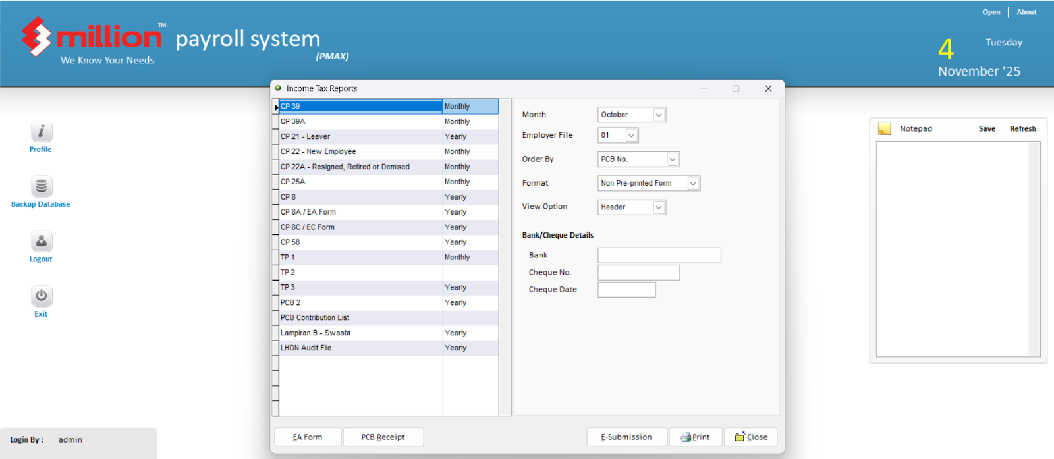The width and height of the screenshot is (1054, 459).
Task: Click the yellow Notepad icon
Action: [884, 128]
